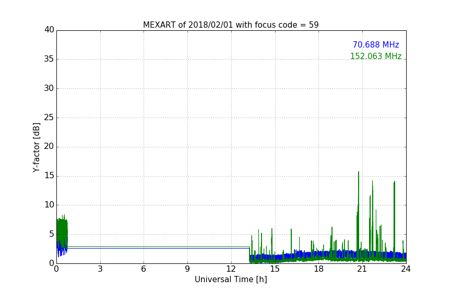Screen dimensions: 451x301
Task: Click the y-axis tick label '5'
Action: (x=52, y=234)
